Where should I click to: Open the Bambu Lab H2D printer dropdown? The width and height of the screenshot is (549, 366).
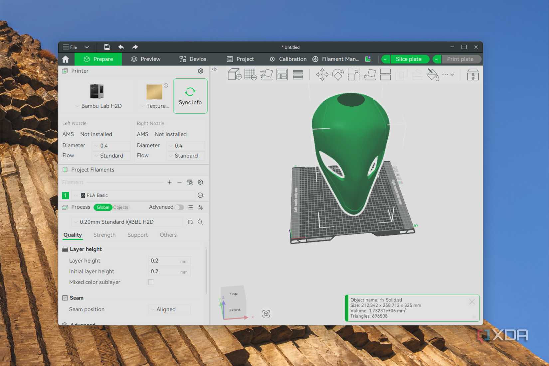[98, 106]
